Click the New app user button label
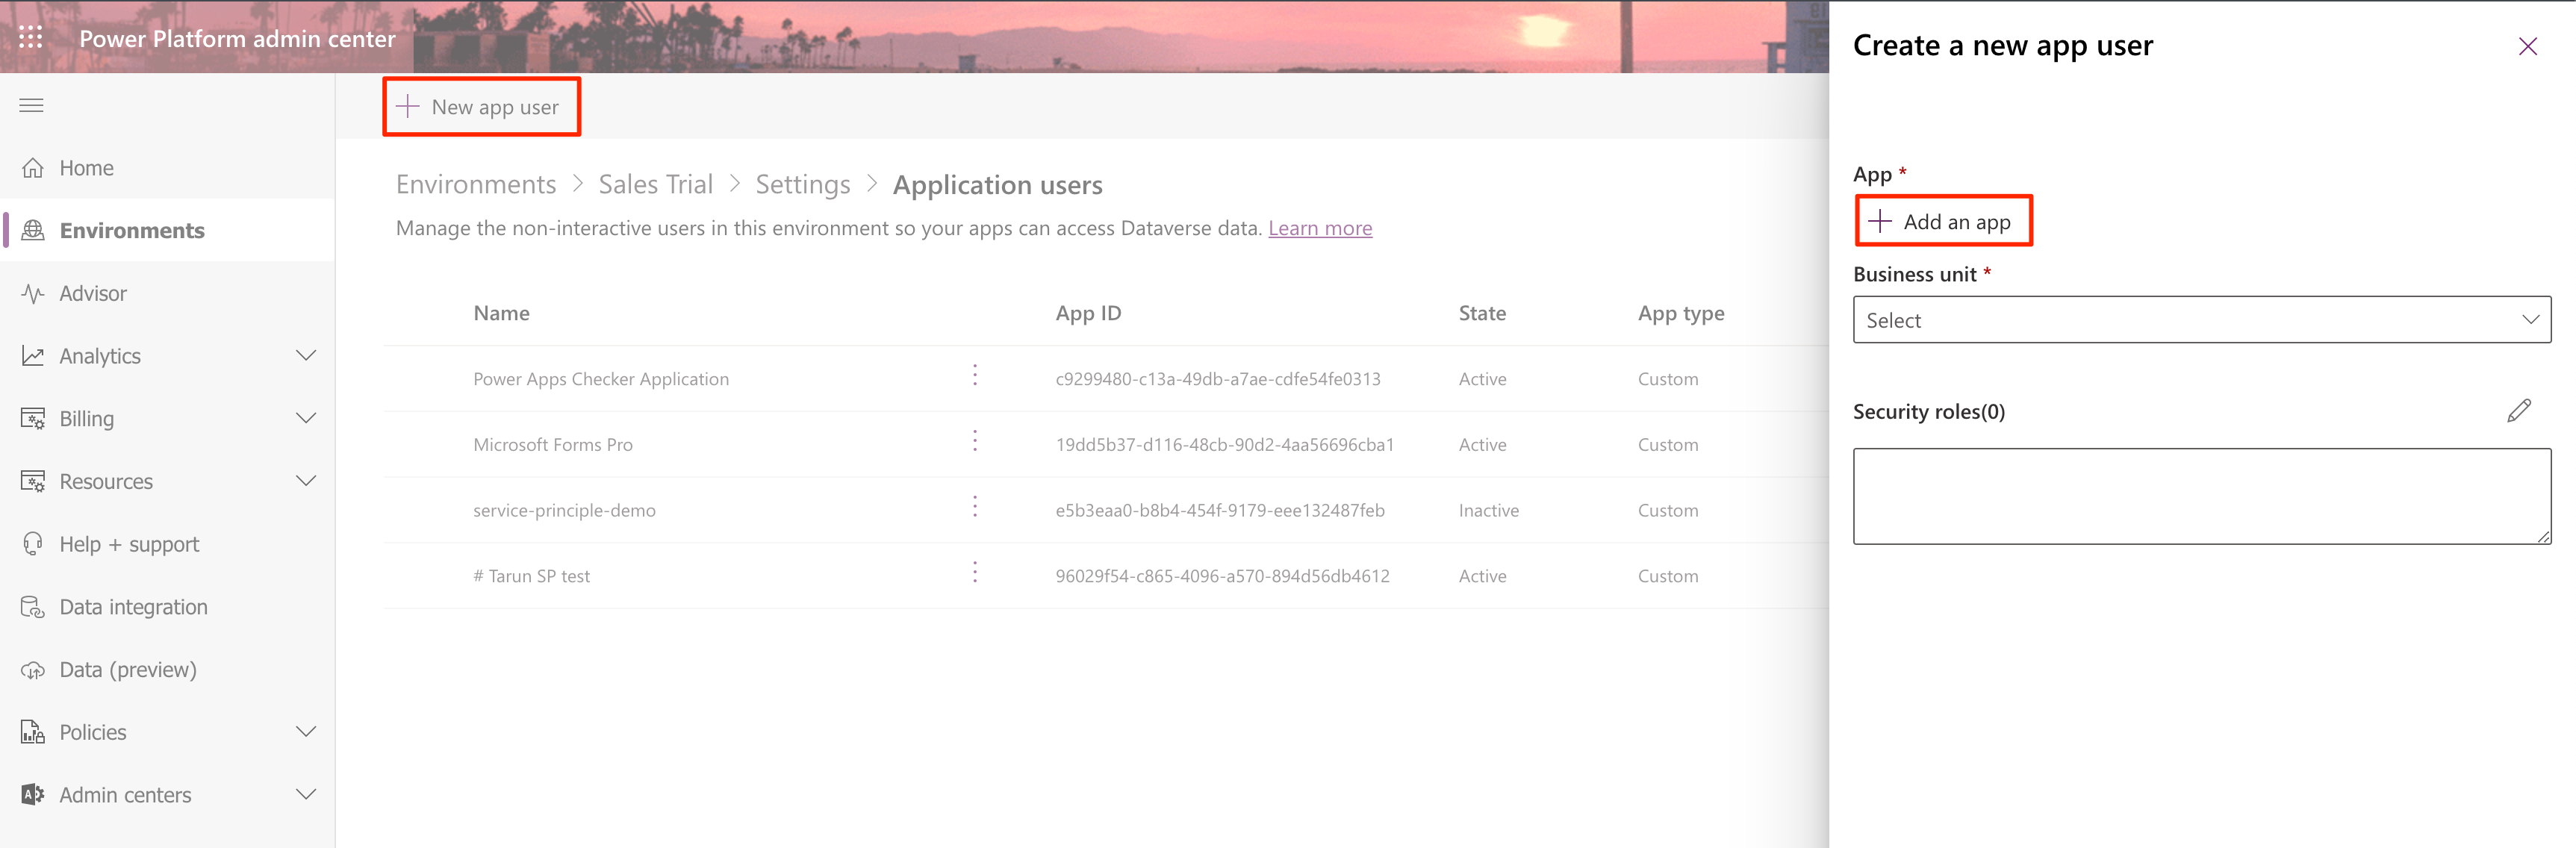Viewport: 2576px width, 848px height. pyautogui.click(x=495, y=107)
